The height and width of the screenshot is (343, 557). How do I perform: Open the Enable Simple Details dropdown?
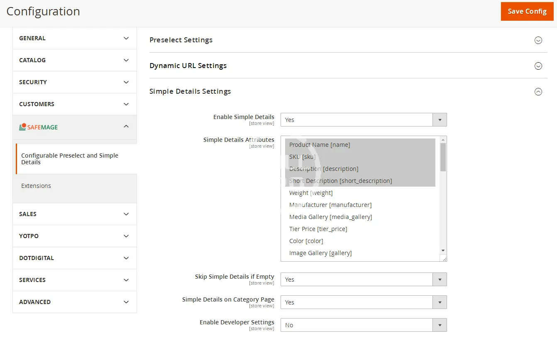click(x=363, y=120)
